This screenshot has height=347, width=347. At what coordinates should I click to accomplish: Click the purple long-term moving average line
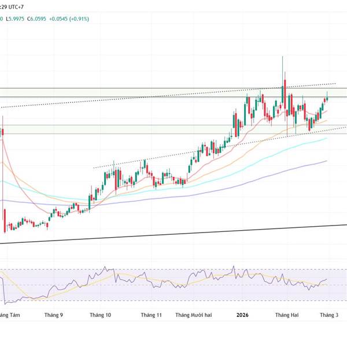point(243,184)
